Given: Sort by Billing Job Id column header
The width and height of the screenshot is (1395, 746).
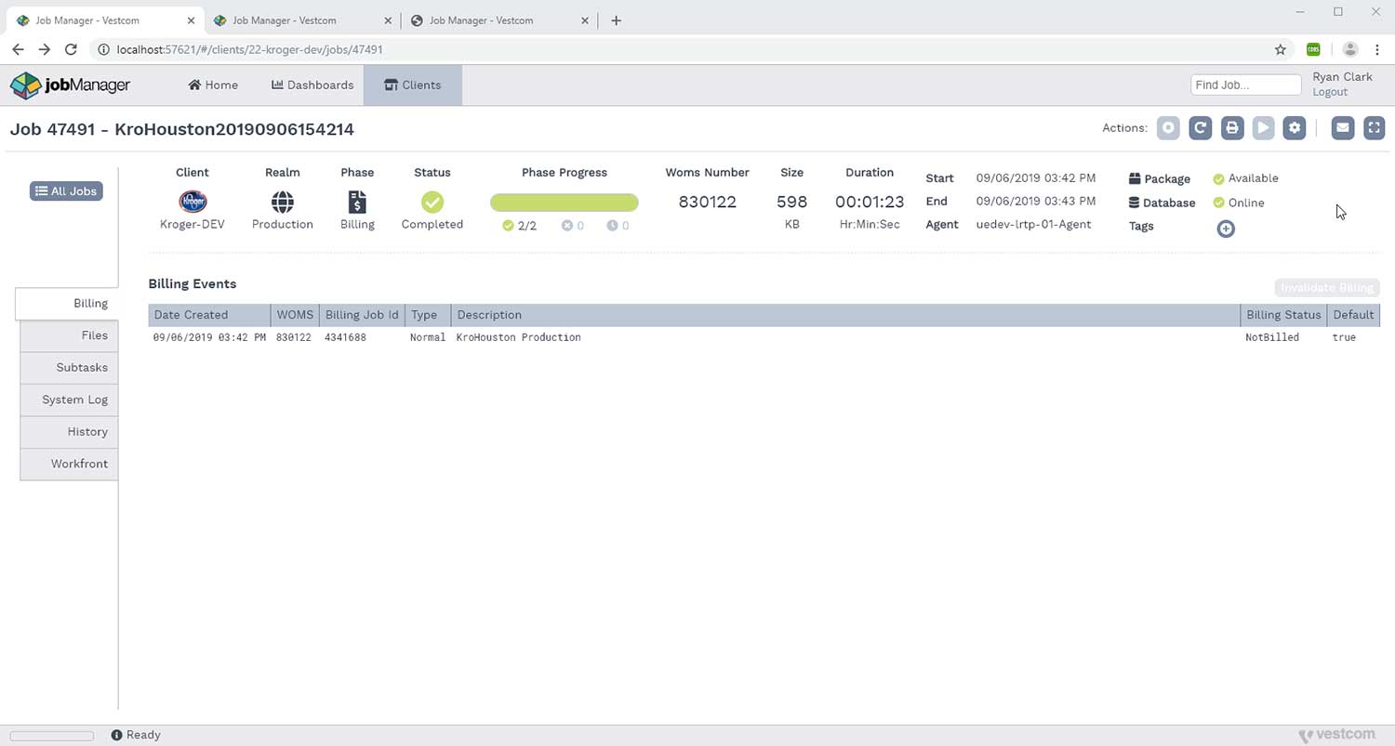Looking at the screenshot, I should point(362,315).
